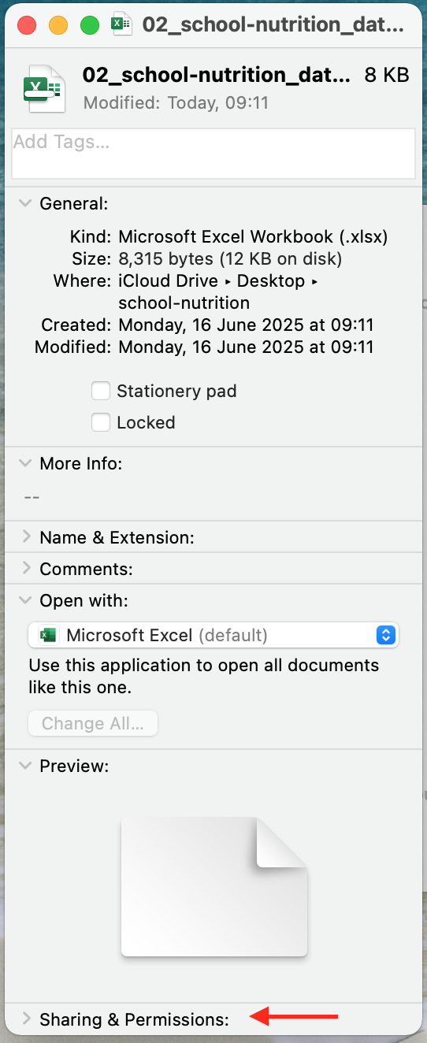Click the Add Tags field
This screenshot has width=427, height=1043.
pos(213,154)
